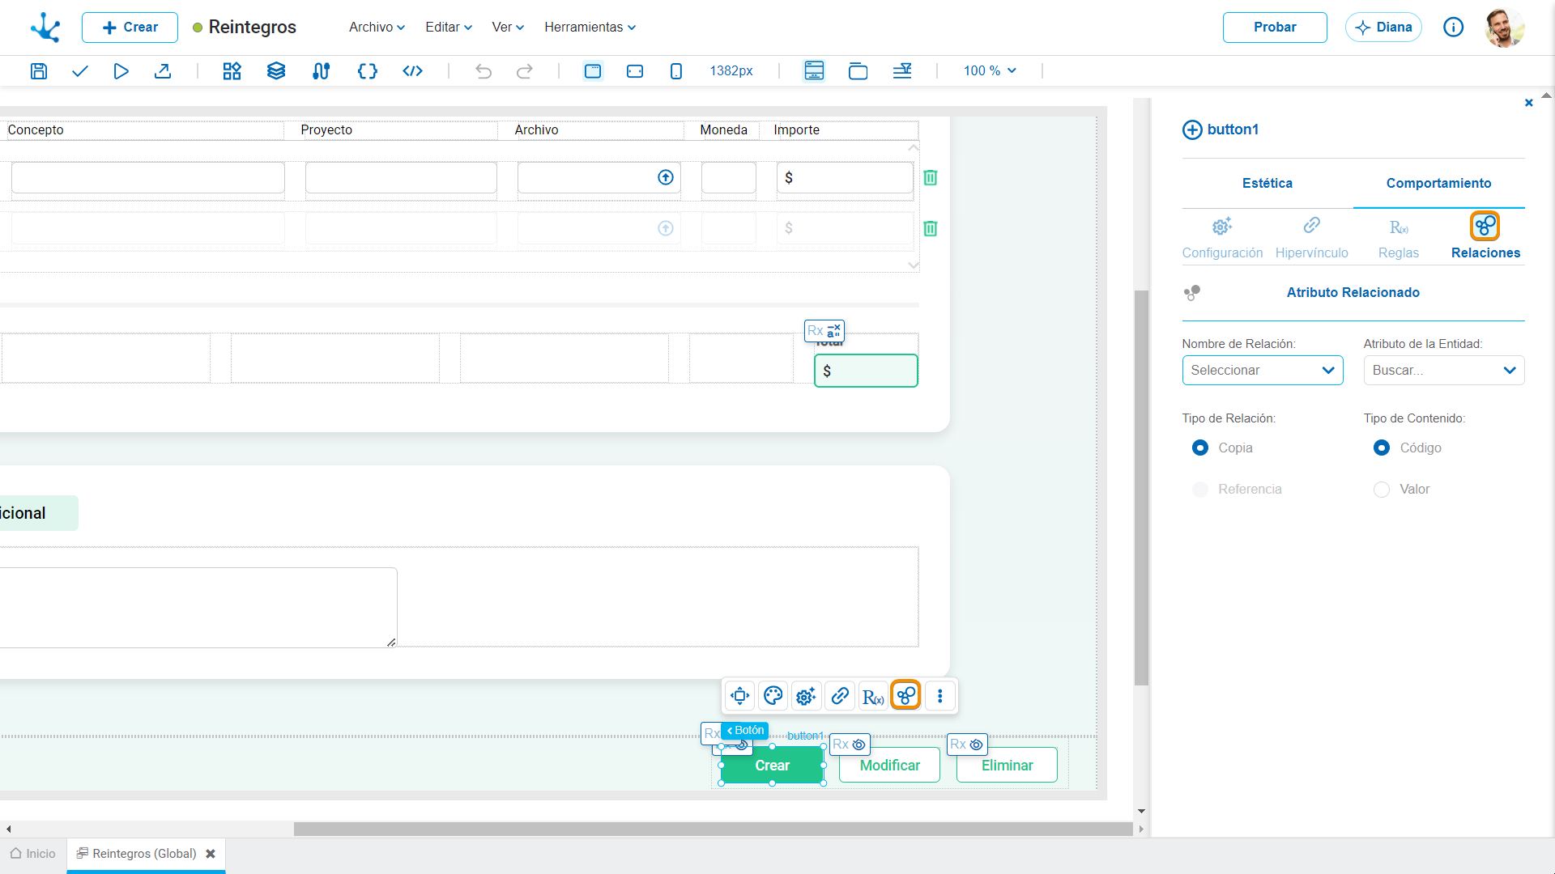Open the code view brackets icon
This screenshot has width=1555, height=874.
[413, 71]
